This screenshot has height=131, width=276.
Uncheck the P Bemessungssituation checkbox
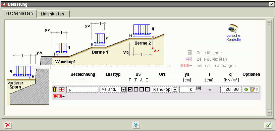point(130,89)
